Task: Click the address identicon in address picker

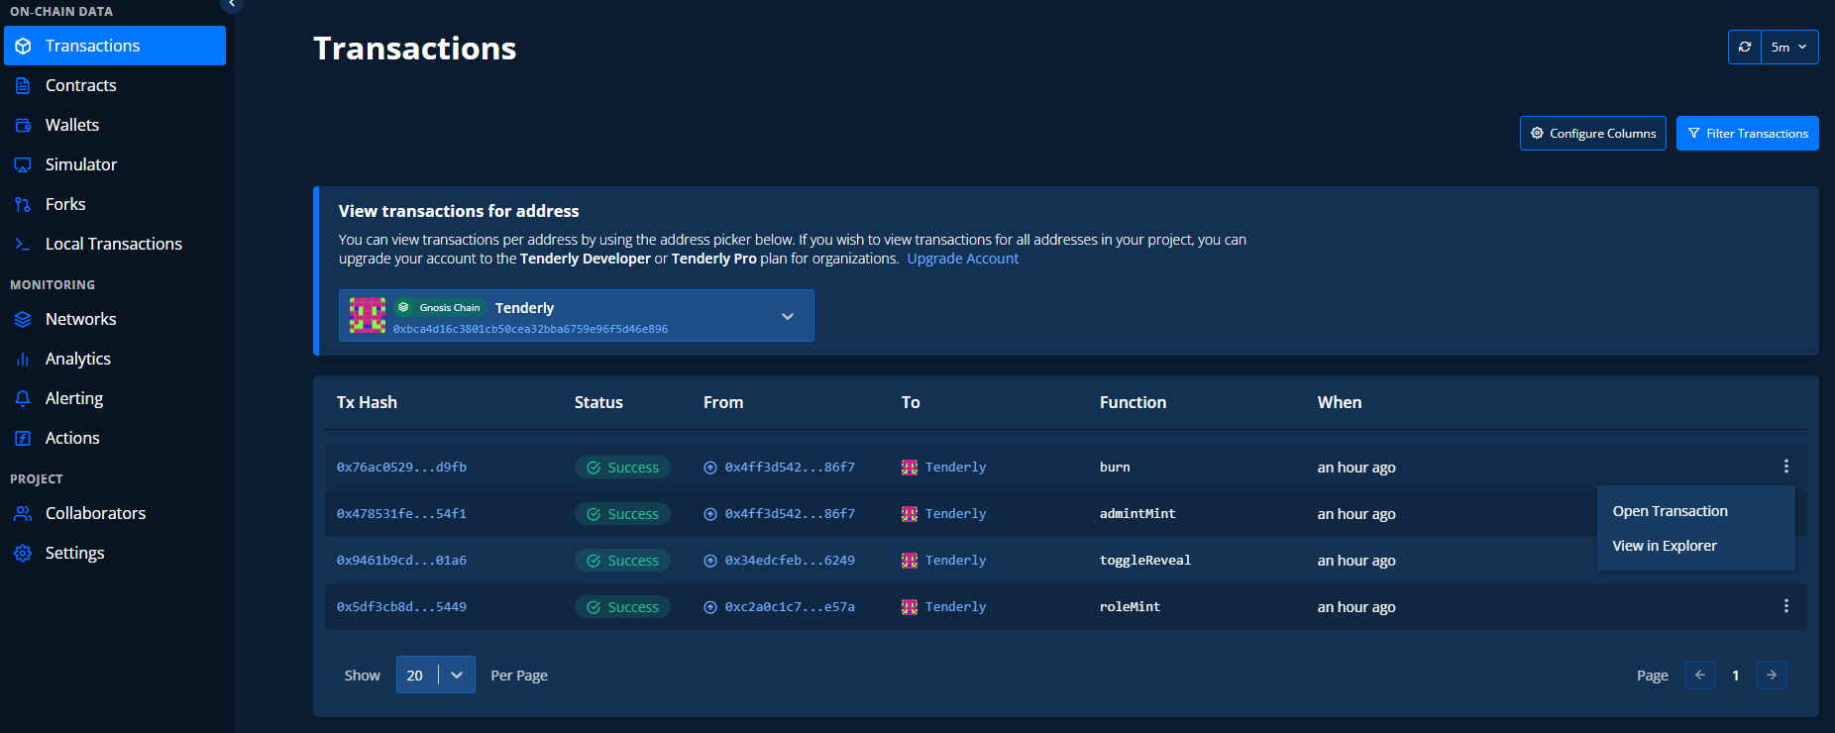Action: click(x=368, y=315)
